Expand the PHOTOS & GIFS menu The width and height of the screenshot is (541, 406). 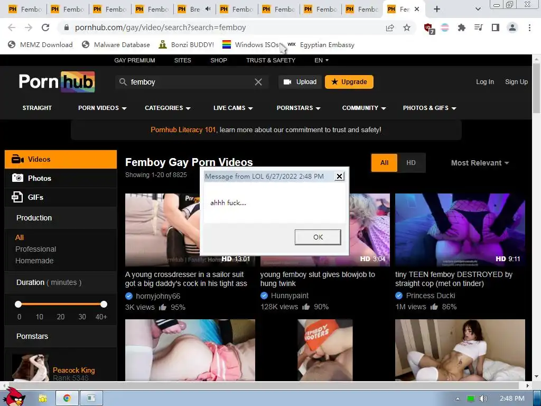point(430,108)
